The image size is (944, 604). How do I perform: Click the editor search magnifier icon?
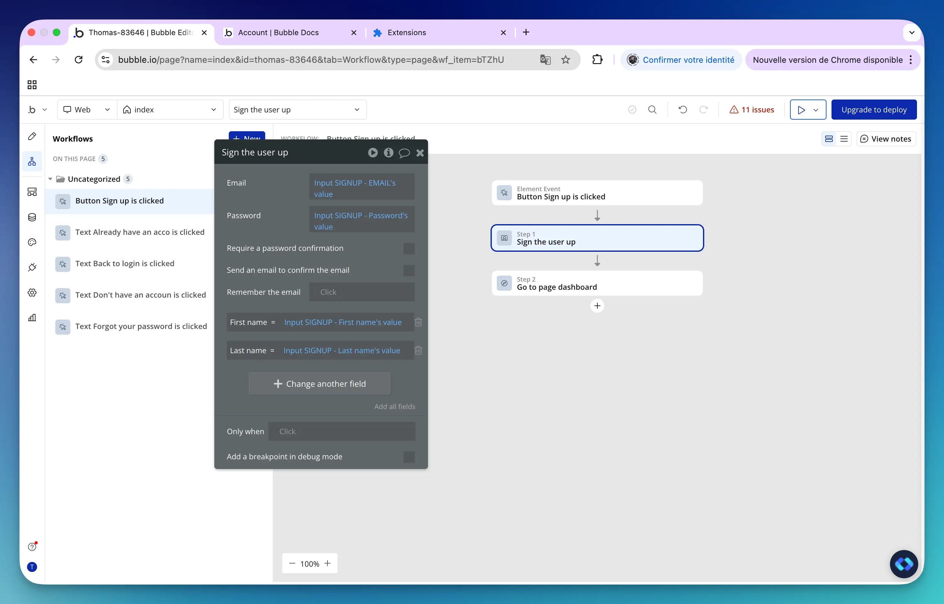pyautogui.click(x=652, y=110)
